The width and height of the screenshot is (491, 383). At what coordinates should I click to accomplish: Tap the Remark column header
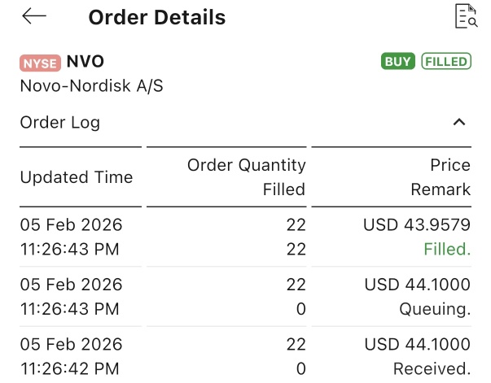441,189
